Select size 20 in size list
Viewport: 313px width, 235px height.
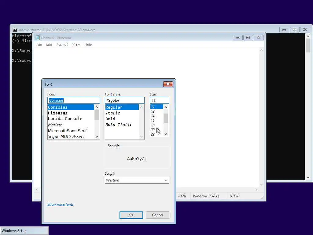point(157,130)
